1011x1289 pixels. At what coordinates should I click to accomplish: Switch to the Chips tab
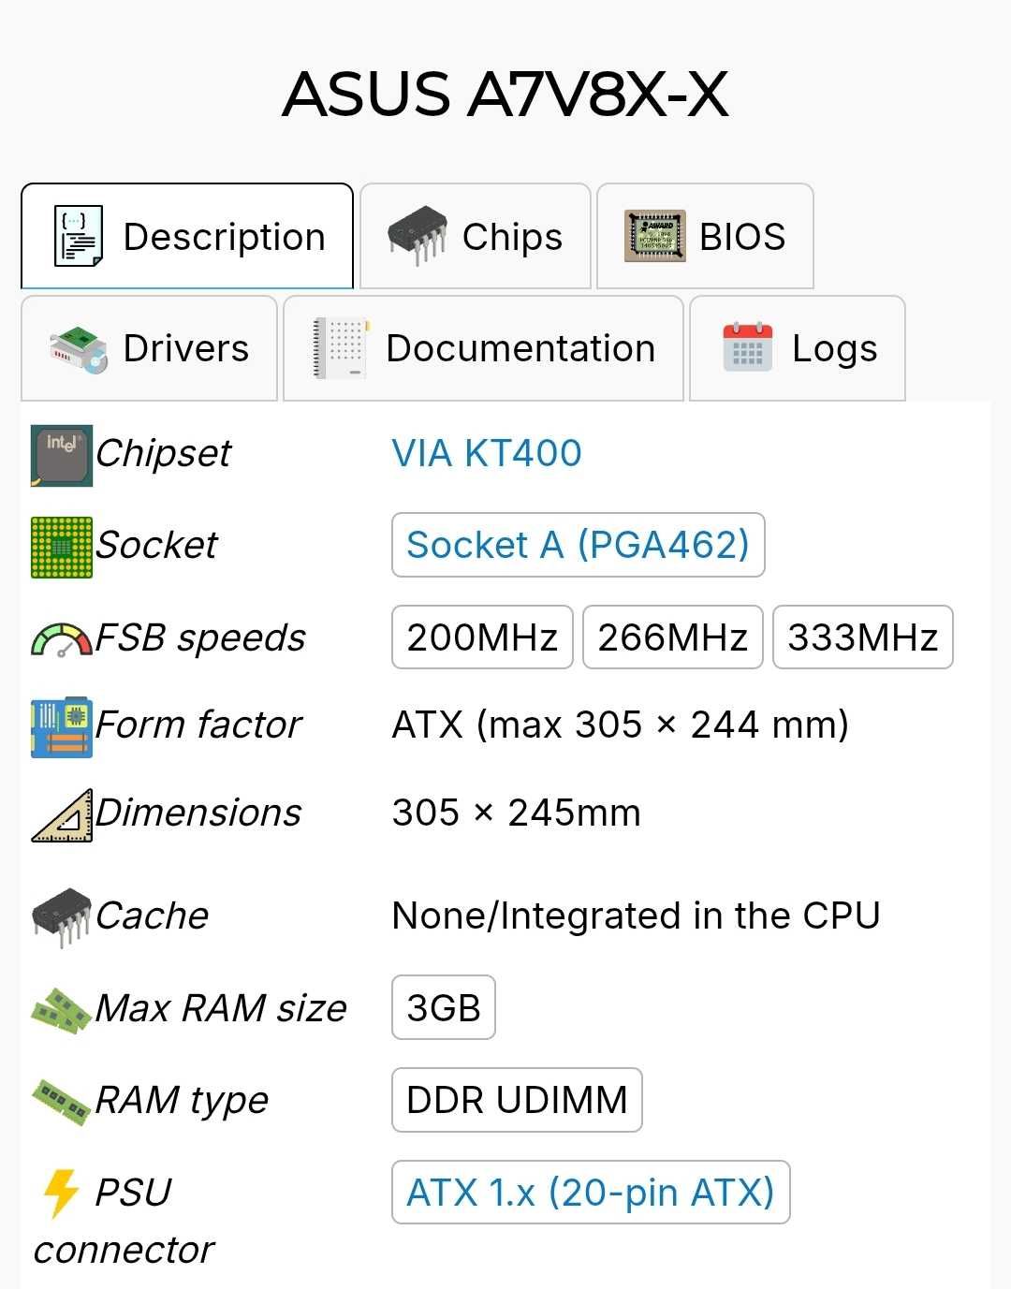476,236
